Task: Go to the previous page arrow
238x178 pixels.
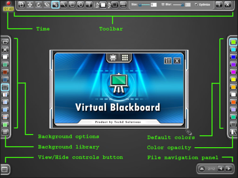Action: click(221, 169)
